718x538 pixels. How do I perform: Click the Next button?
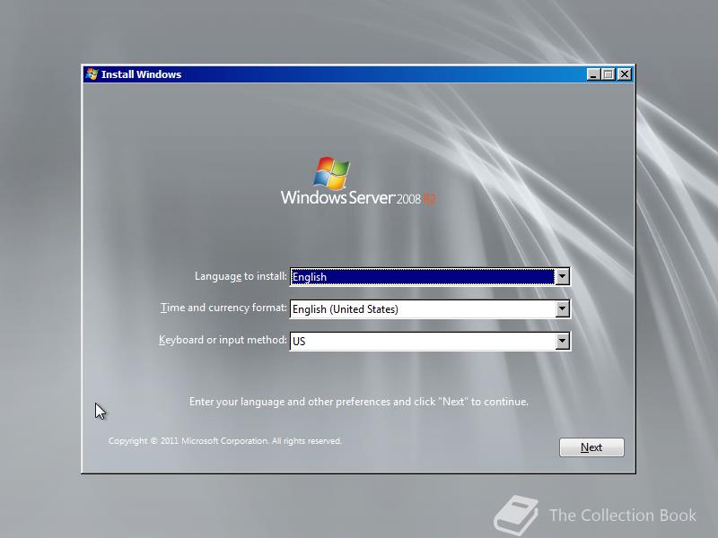(x=591, y=447)
